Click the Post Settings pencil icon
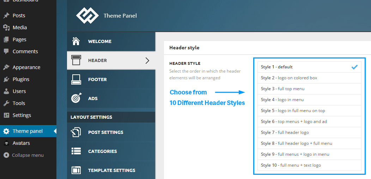 76,132
